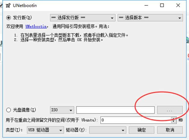Select the 光盘镜像(I) radio button
The image size is (189, 140).
point(9,110)
